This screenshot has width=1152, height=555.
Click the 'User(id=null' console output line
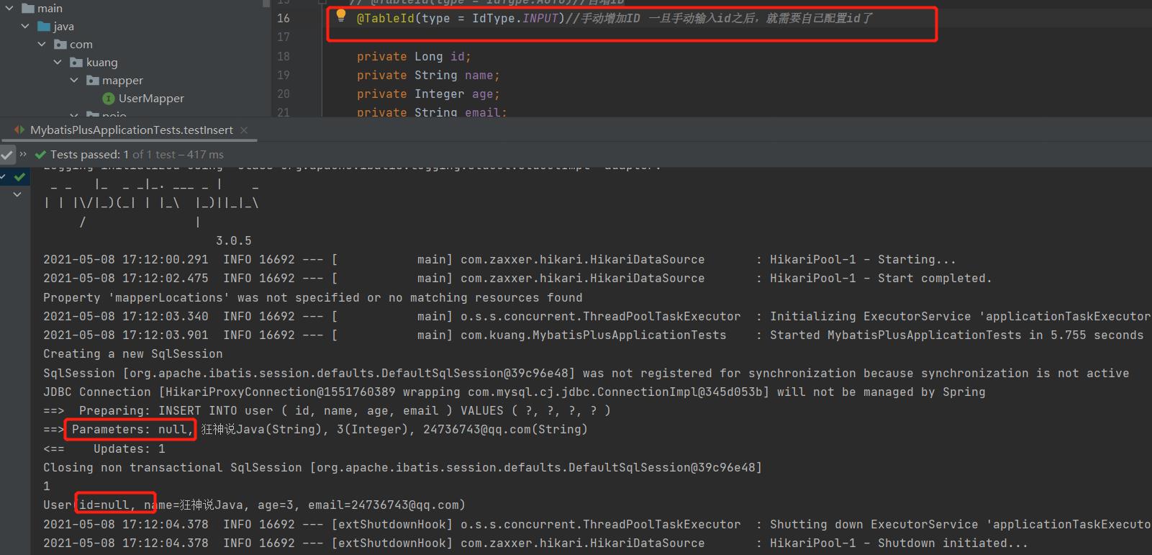coord(254,505)
